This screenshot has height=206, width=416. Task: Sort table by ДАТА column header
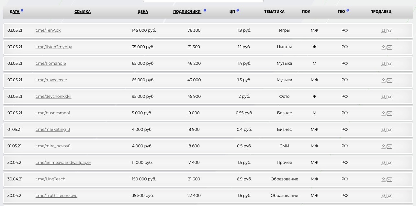tap(15, 12)
